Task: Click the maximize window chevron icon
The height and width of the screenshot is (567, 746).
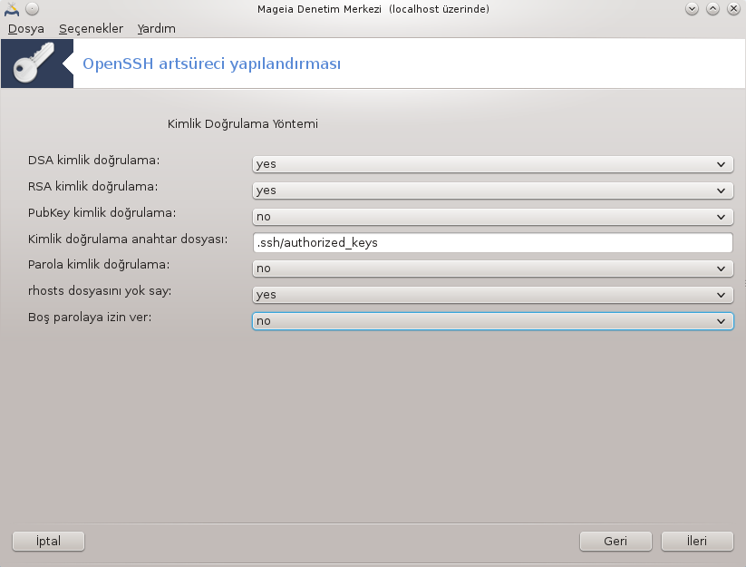Action: tap(712, 8)
